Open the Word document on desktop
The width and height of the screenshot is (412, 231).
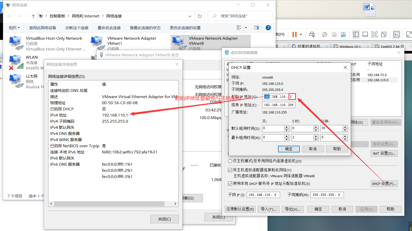coord(369,9)
